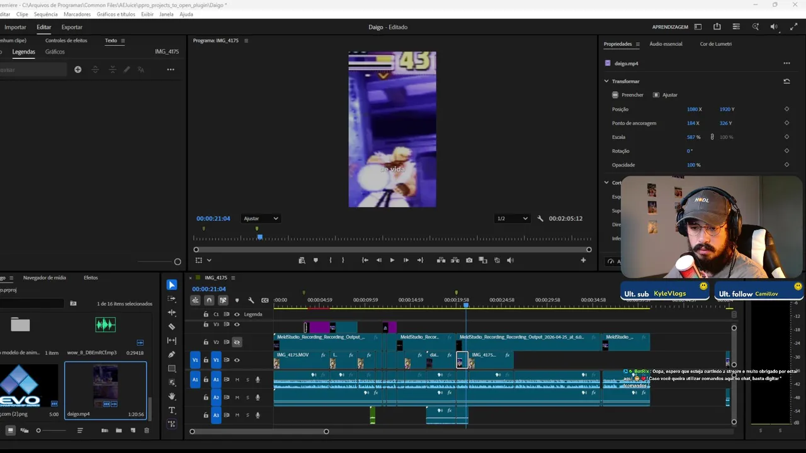Open the Gráficos tab
This screenshot has height=453, width=806.
55,52
